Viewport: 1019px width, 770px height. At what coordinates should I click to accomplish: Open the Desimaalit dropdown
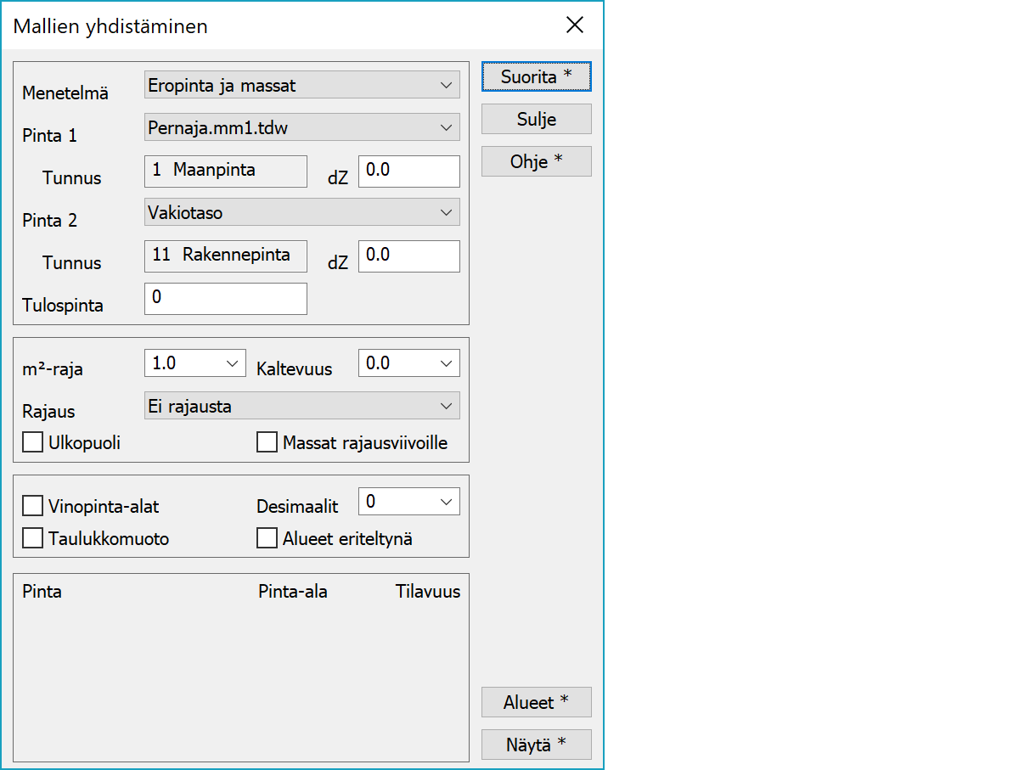click(408, 502)
